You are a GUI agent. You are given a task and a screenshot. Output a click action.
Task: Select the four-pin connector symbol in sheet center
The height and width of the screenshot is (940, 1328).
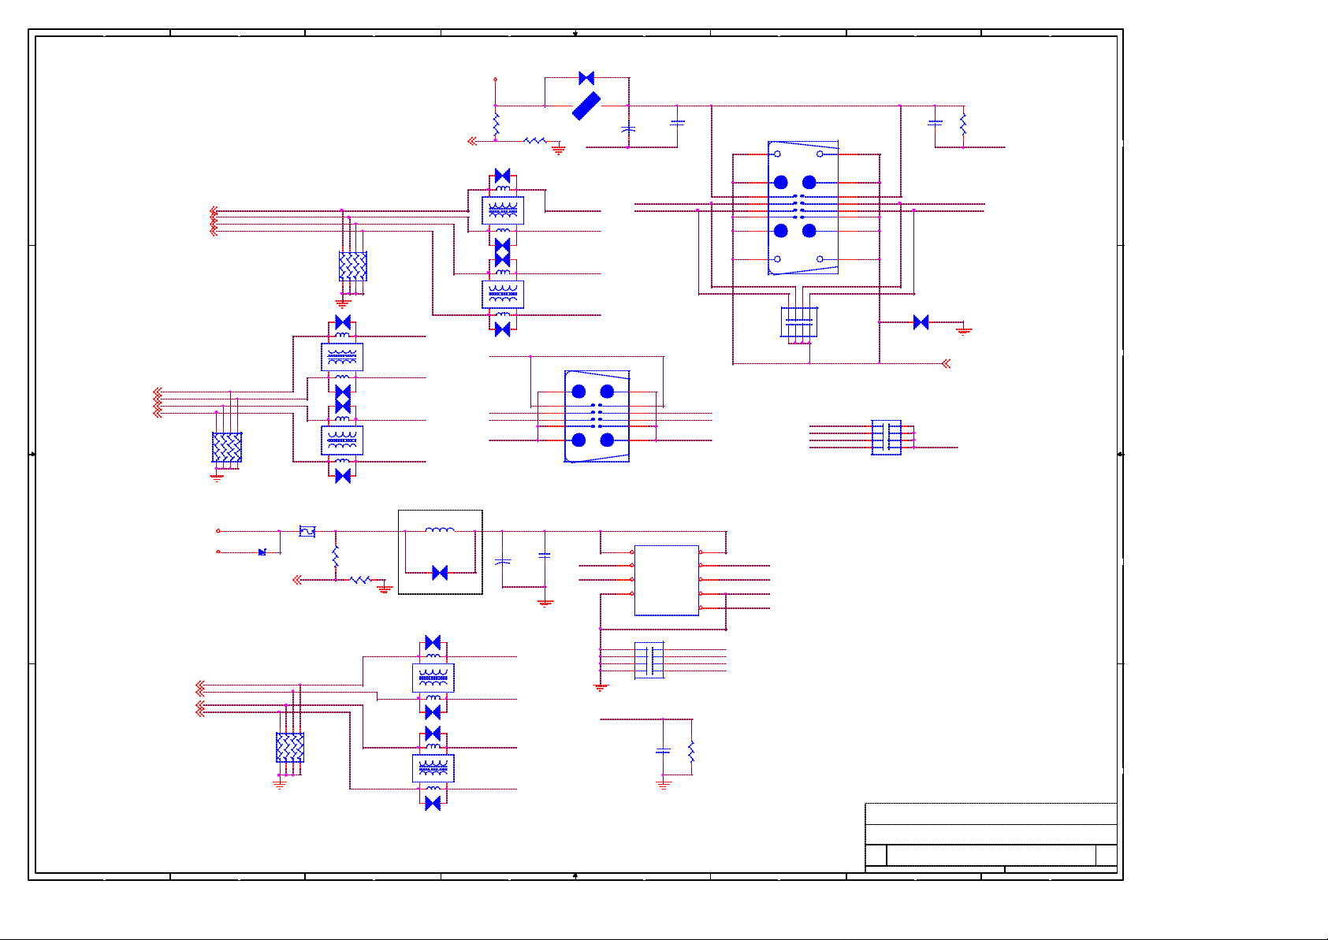coord(597,415)
